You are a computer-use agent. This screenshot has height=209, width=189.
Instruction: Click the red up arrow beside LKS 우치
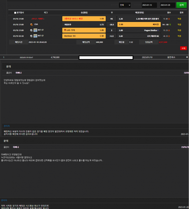point(65,30)
